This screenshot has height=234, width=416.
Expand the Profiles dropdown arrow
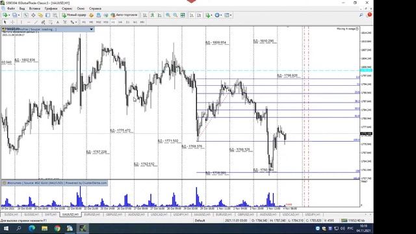coord(19,15)
